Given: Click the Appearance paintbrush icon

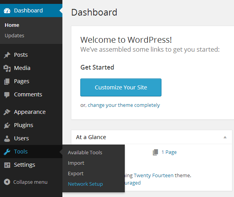Looking at the screenshot, I should [x=7, y=112].
